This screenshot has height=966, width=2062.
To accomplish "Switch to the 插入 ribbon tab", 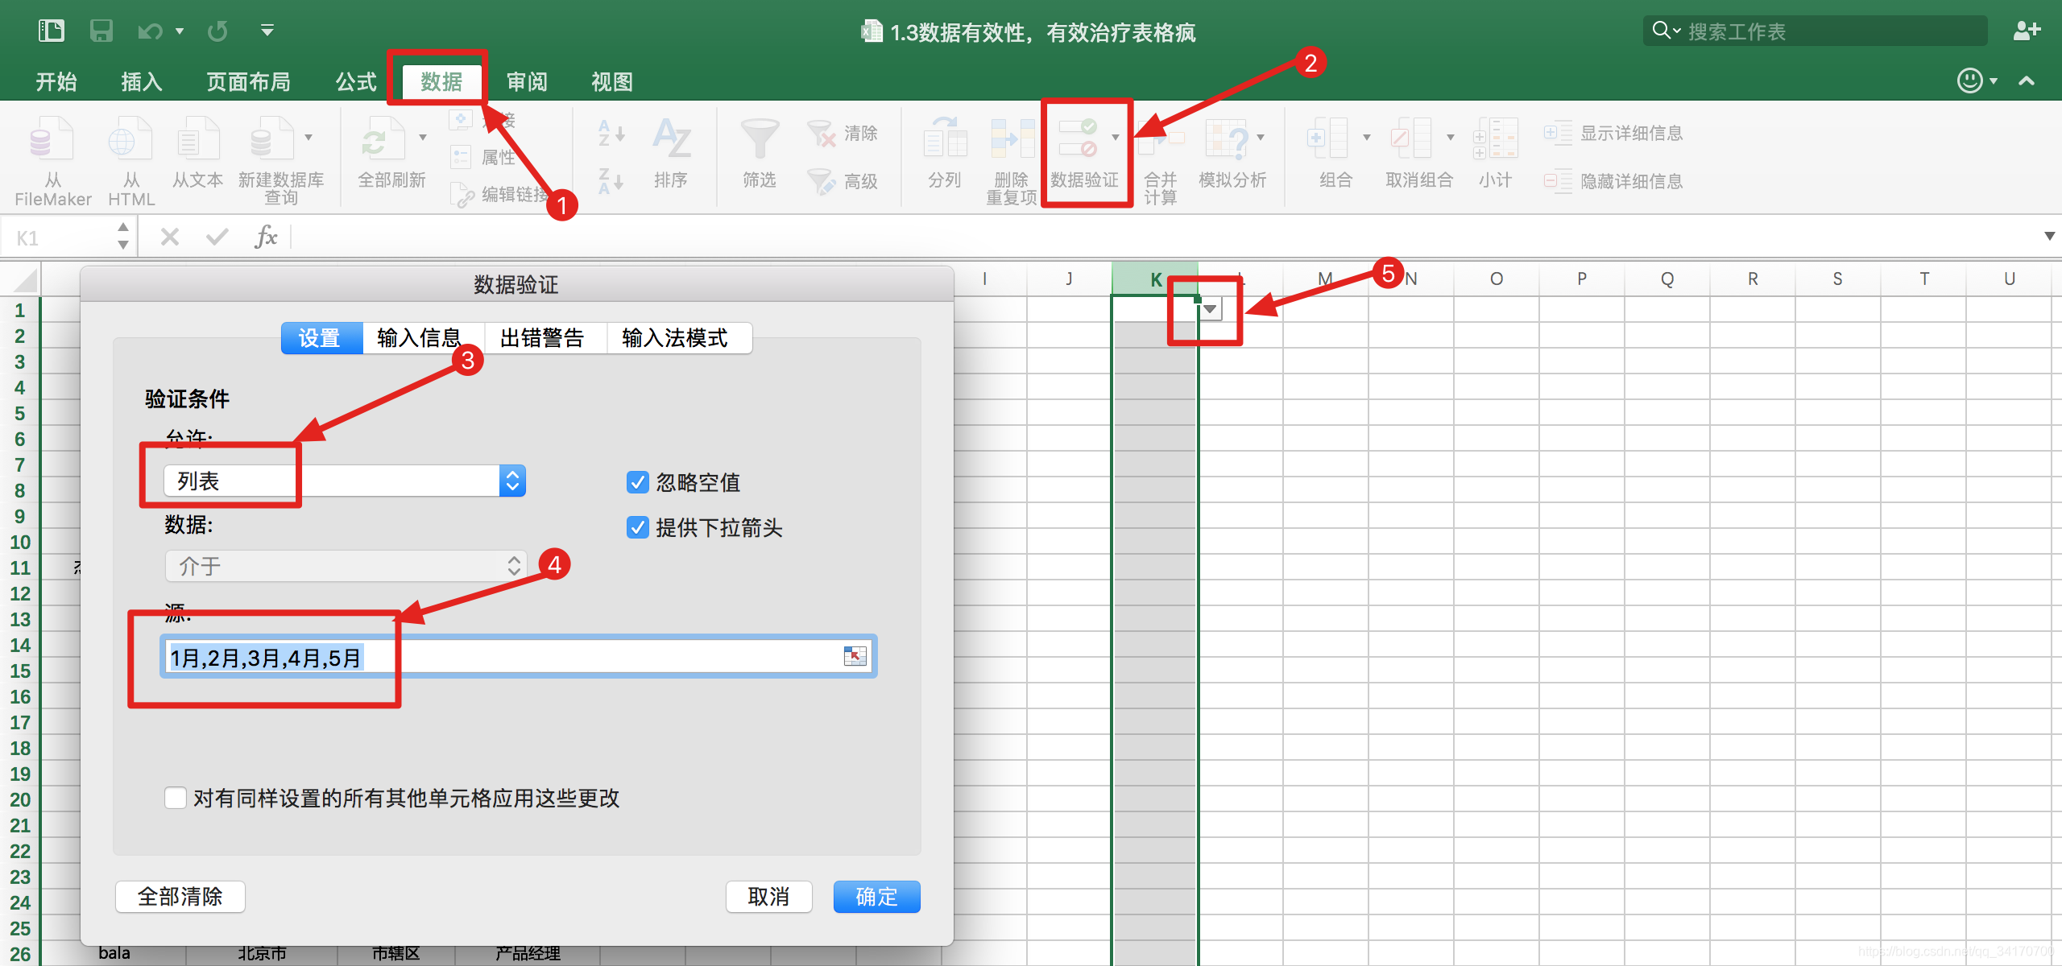I will click(142, 81).
